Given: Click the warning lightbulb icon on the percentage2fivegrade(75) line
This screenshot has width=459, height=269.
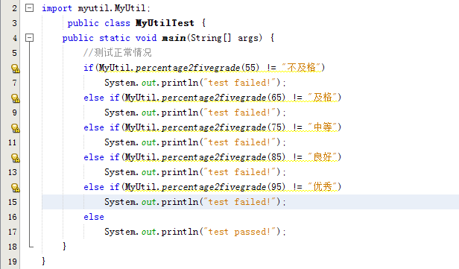Looking at the screenshot, I should point(15,128).
